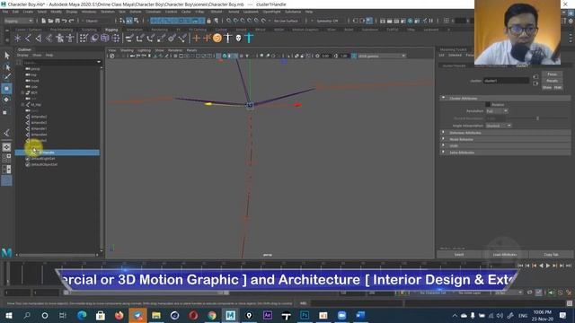Image resolution: width=575 pixels, height=323 pixels.
Task: Open the Create menu
Action: pos(28,12)
